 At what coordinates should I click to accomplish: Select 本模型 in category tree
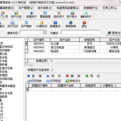pos(4,75)
